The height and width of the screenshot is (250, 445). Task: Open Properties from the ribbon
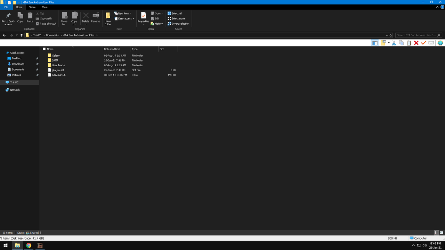coord(143,19)
